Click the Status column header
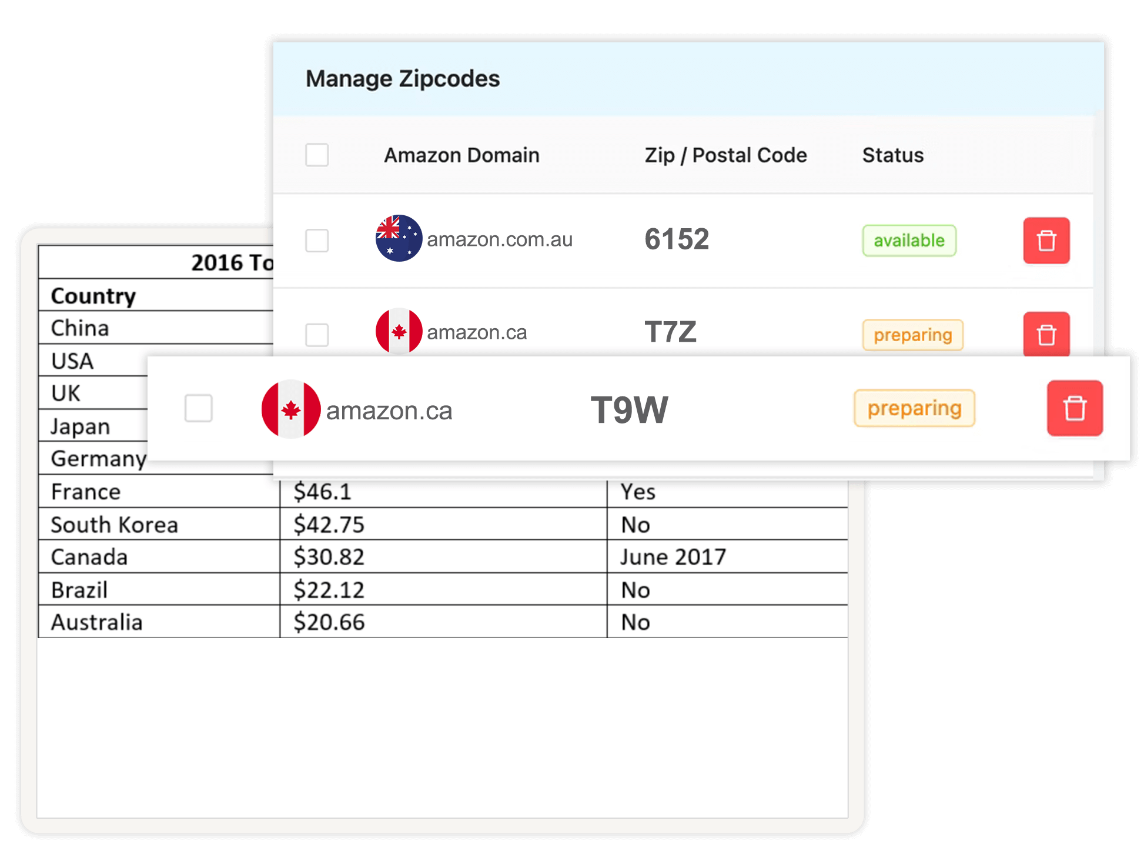Image resolution: width=1144 pixels, height=854 pixels. (893, 155)
